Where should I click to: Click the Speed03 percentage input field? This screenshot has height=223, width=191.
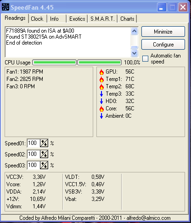[x=34, y=165]
